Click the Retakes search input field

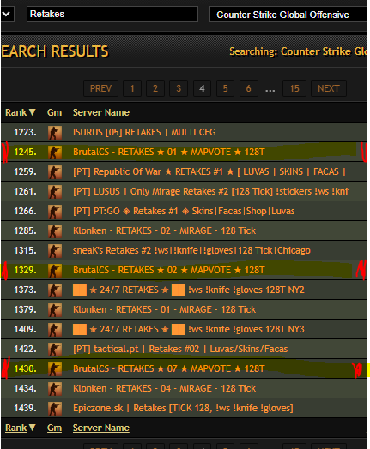pos(112,14)
